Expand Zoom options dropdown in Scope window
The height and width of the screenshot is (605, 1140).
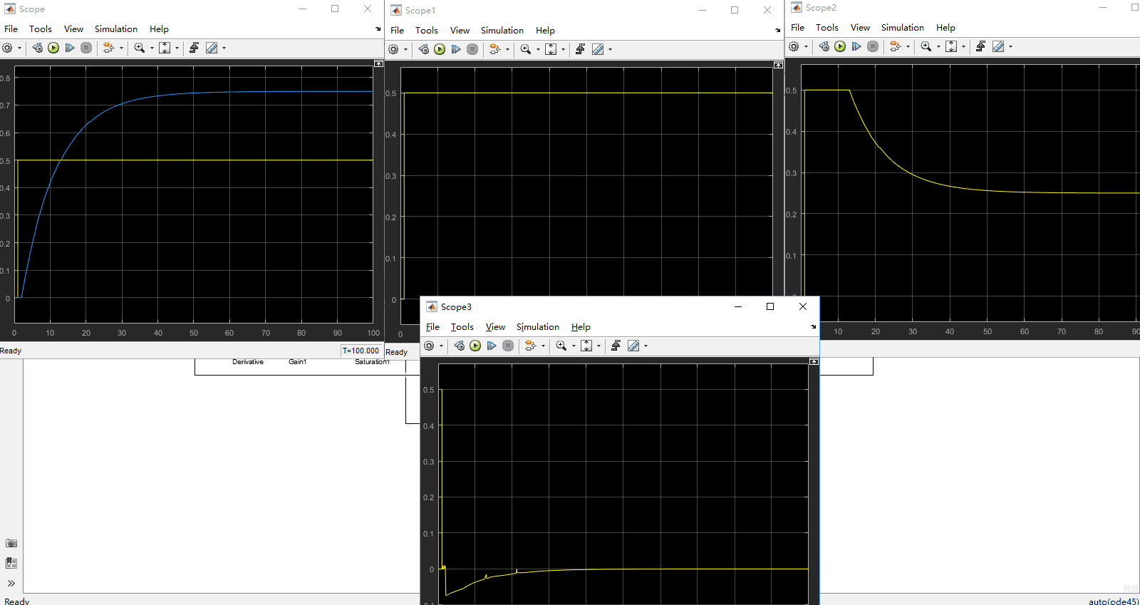(152, 48)
